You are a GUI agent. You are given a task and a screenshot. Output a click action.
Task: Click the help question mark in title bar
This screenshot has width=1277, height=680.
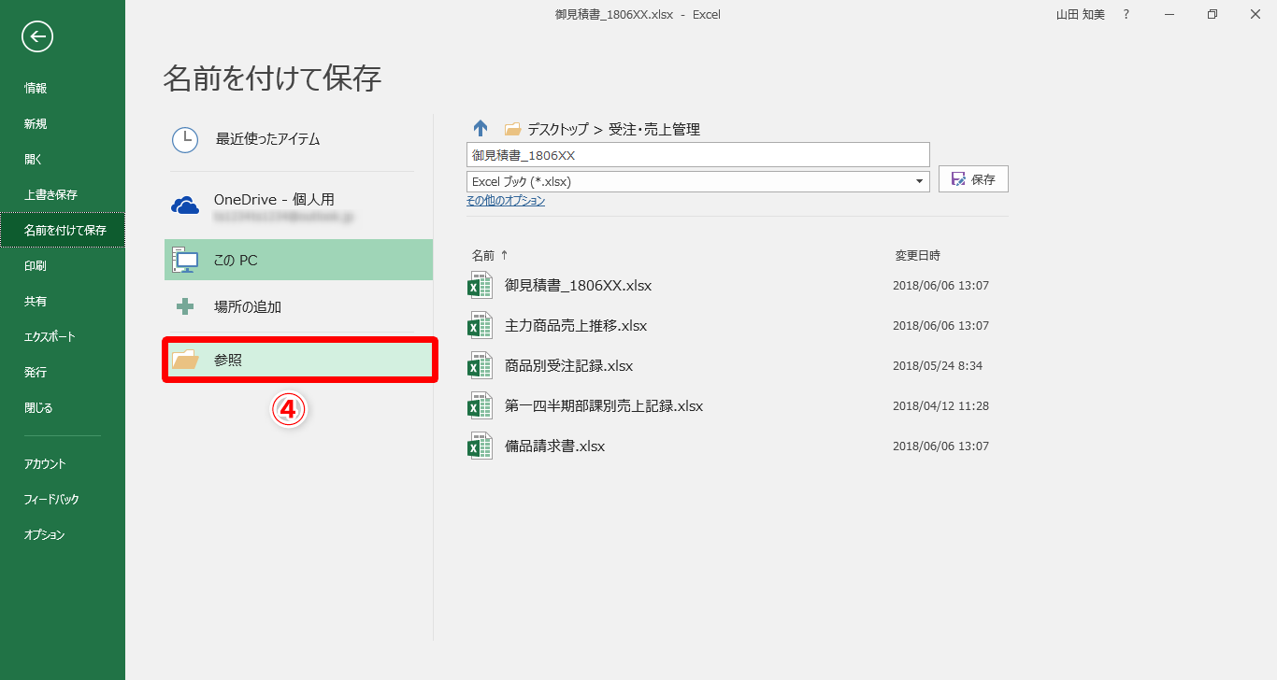[x=1126, y=14]
